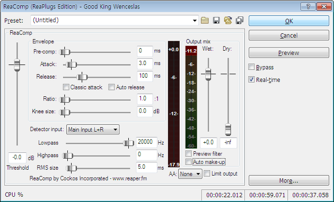Click the RMS size slider handle
The height and width of the screenshot is (202, 334).
tap(71, 169)
